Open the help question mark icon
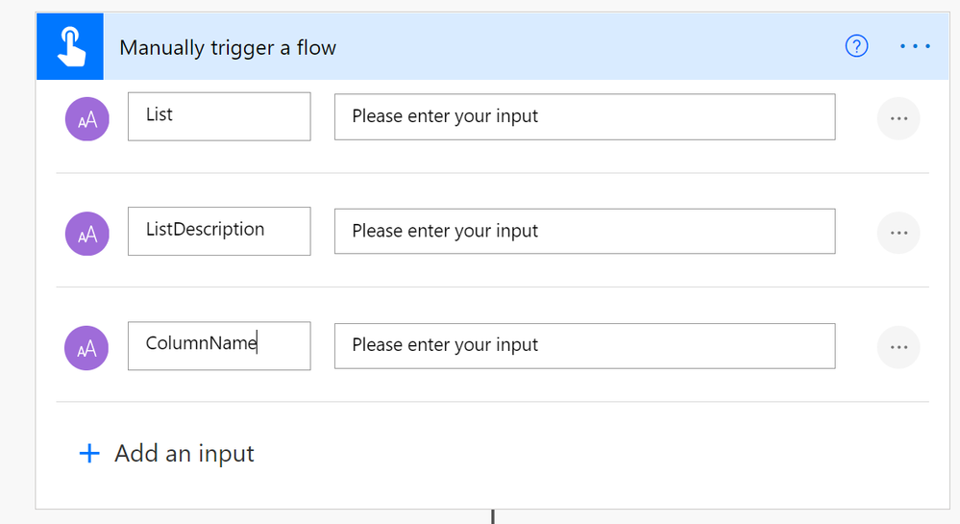Viewport: 960px width, 524px height. pyautogui.click(x=856, y=46)
